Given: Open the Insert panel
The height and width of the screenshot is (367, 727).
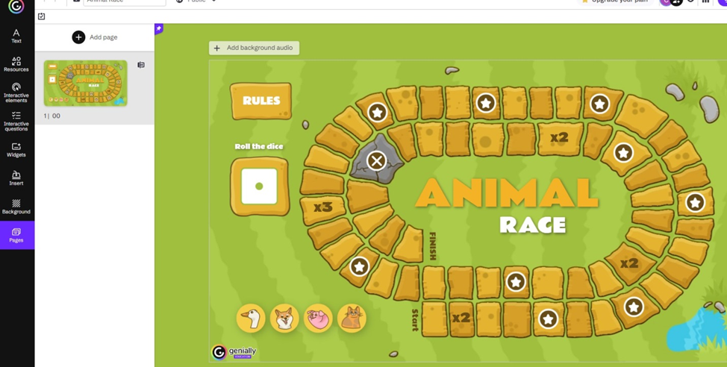Looking at the screenshot, I should [x=16, y=178].
